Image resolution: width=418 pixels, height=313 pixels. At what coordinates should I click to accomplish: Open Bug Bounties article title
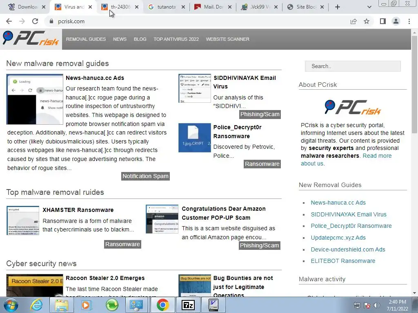click(x=243, y=287)
